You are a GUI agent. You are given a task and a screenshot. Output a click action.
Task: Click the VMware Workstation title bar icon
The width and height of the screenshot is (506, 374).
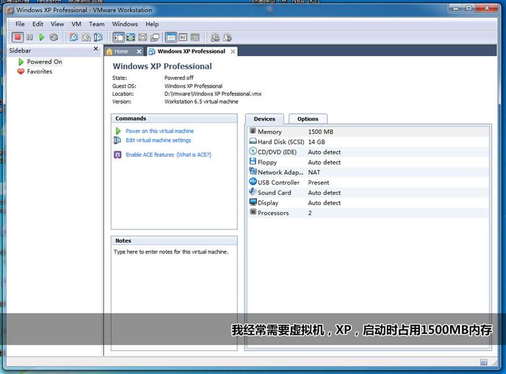(10, 10)
